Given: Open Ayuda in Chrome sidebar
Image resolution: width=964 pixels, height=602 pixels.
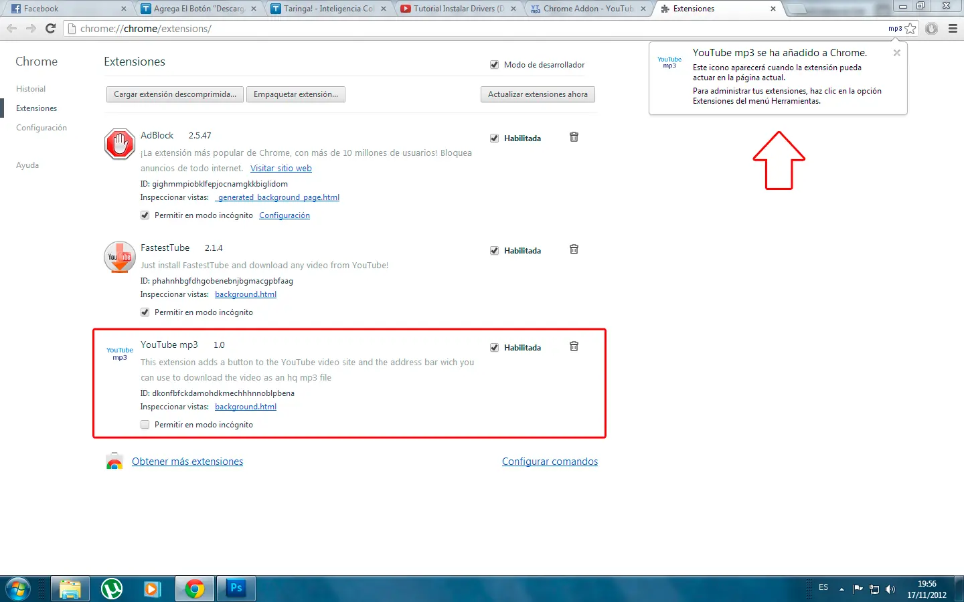Looking at the screenshot, I should tap(27, 165).
